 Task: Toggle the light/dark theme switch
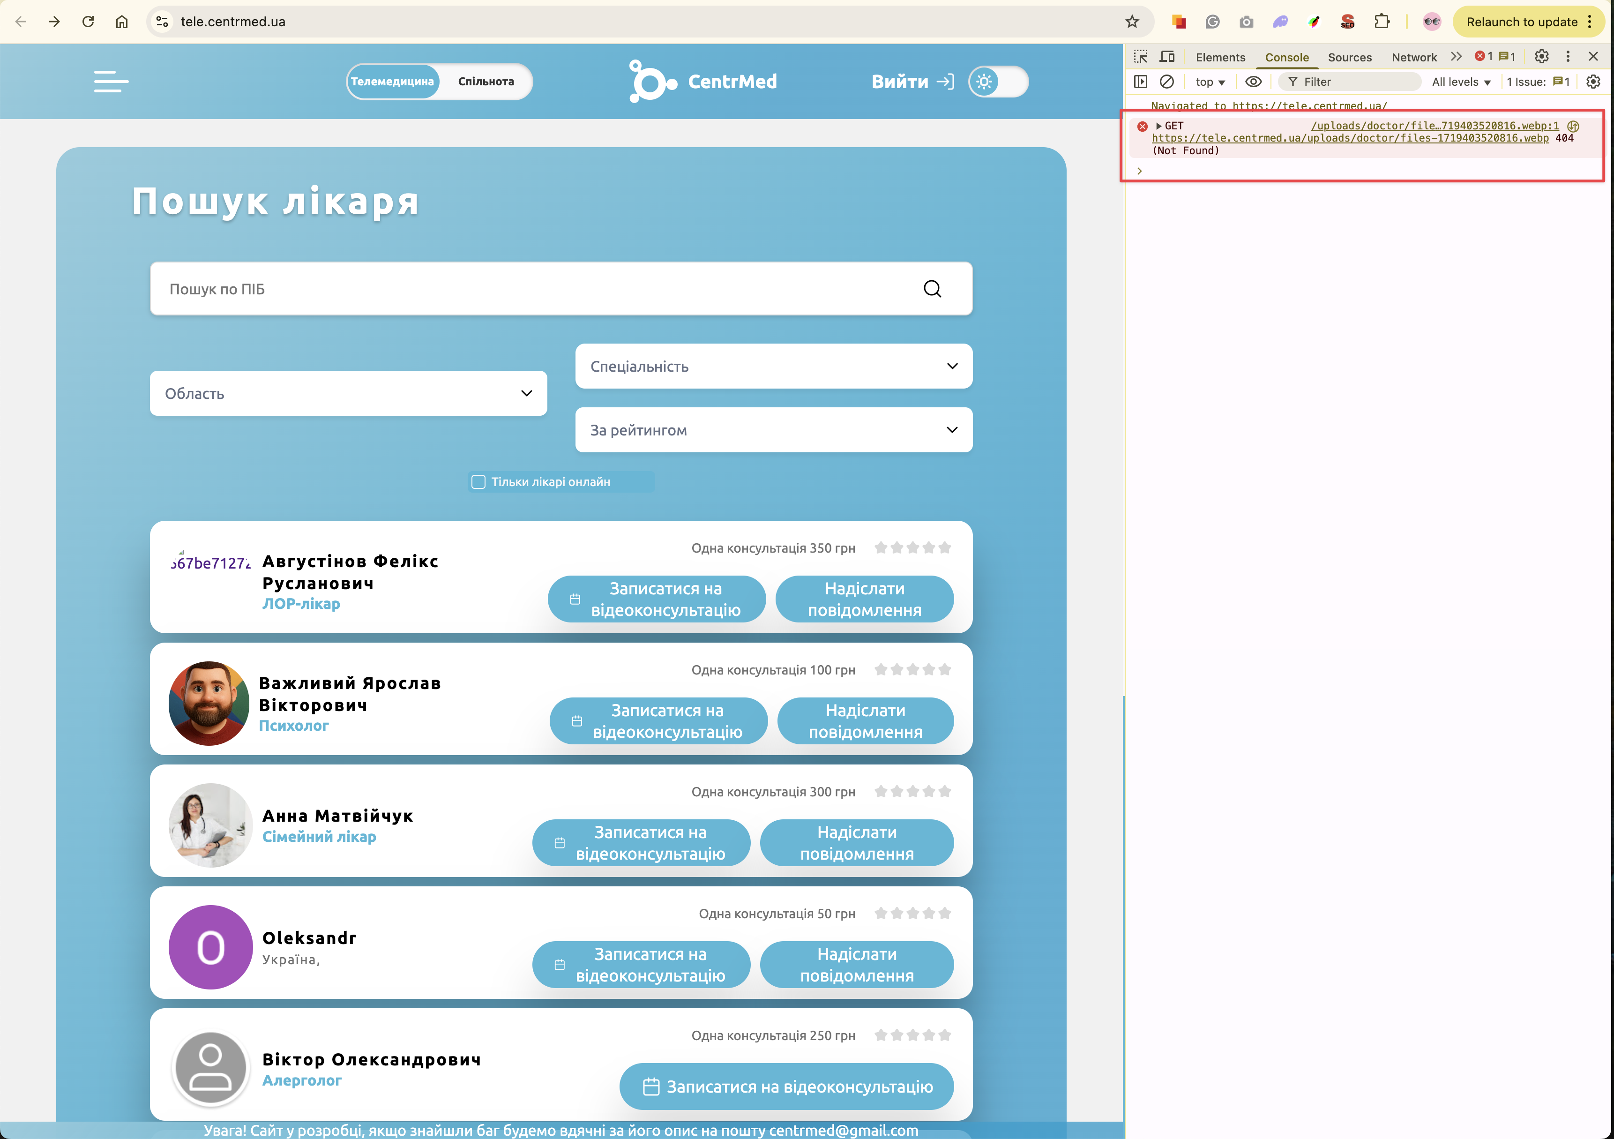(997, 82)
